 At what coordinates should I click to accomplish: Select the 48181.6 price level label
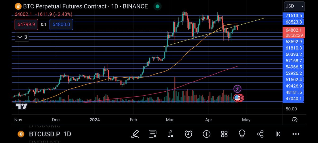pos(293,92)
